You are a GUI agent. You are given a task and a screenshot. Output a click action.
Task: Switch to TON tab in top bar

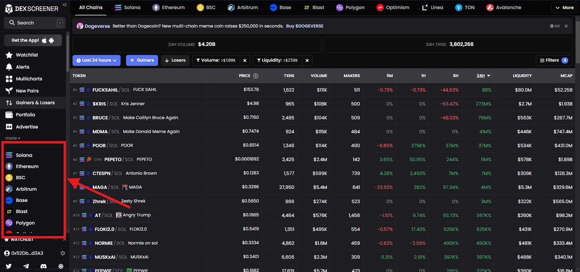click(465, 8)
